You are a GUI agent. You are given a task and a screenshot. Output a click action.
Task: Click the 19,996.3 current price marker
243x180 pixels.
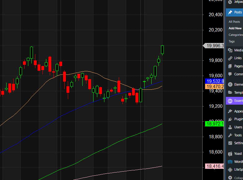pyautogui.click(x=213, y=46)
